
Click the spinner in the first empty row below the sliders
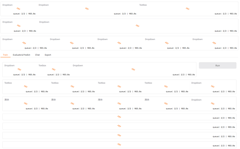119,117
